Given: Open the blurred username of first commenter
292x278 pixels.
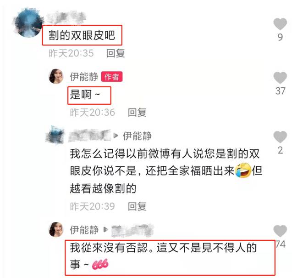Looking at the screenshot, I should [66, 18].
